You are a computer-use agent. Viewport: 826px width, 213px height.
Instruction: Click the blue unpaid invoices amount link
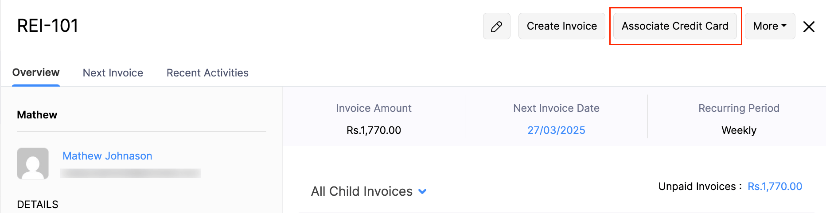pyautogui.click(x=775, y=186)
